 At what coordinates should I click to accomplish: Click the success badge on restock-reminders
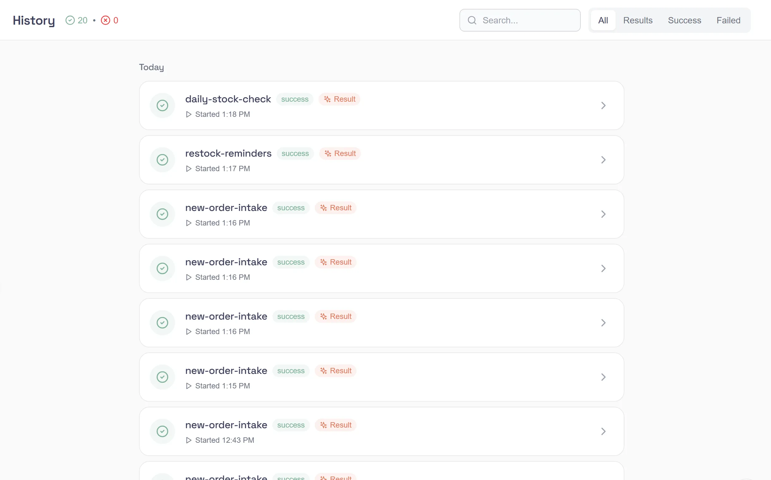point(295,153)
